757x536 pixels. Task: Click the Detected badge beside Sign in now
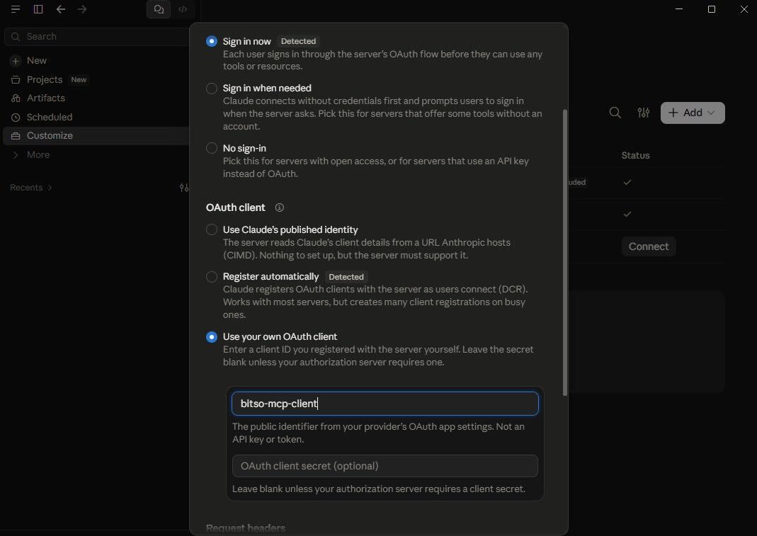[x=298, y=41]
